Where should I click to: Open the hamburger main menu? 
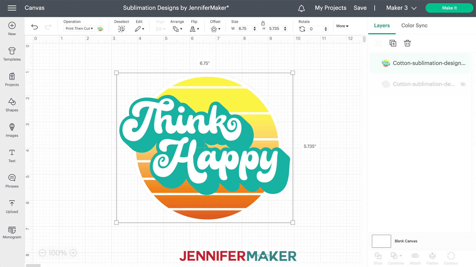[x=12, y=8]
